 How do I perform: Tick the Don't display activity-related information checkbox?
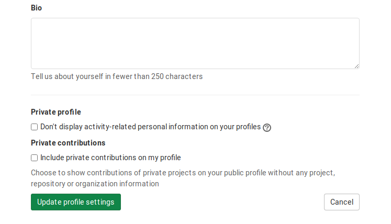click(x=34, y=127)
